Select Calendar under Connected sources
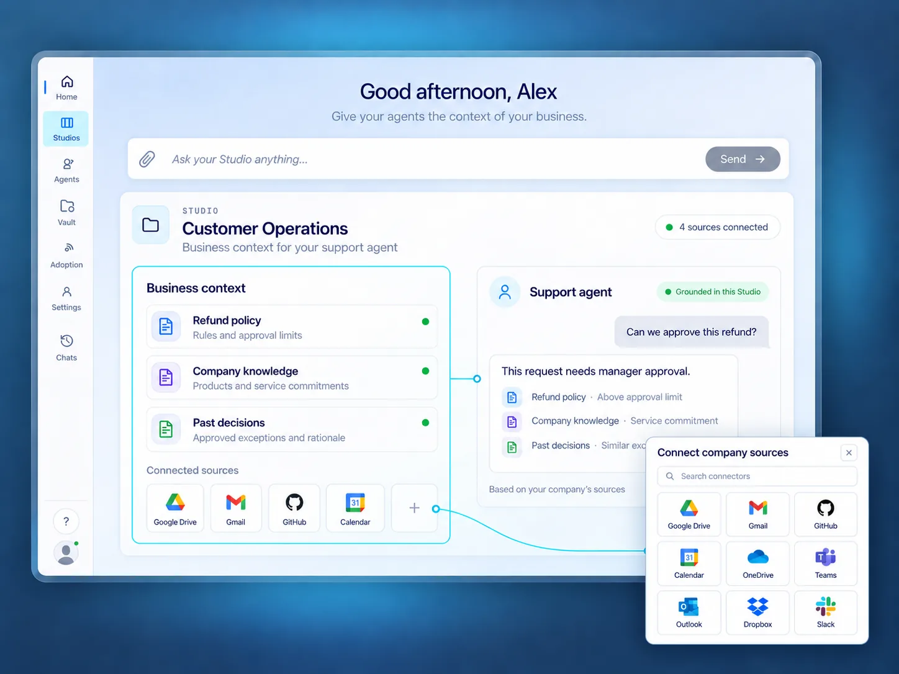Screen dimensions: 899x674 click(x=355, y=509)
